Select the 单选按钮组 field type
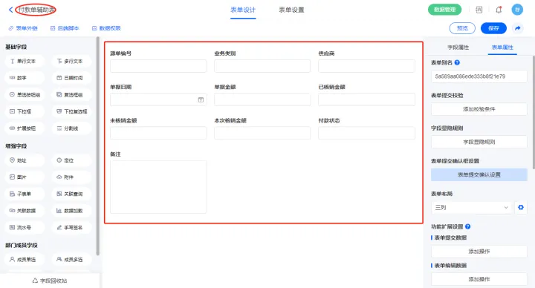 click(x=25, y=95)
